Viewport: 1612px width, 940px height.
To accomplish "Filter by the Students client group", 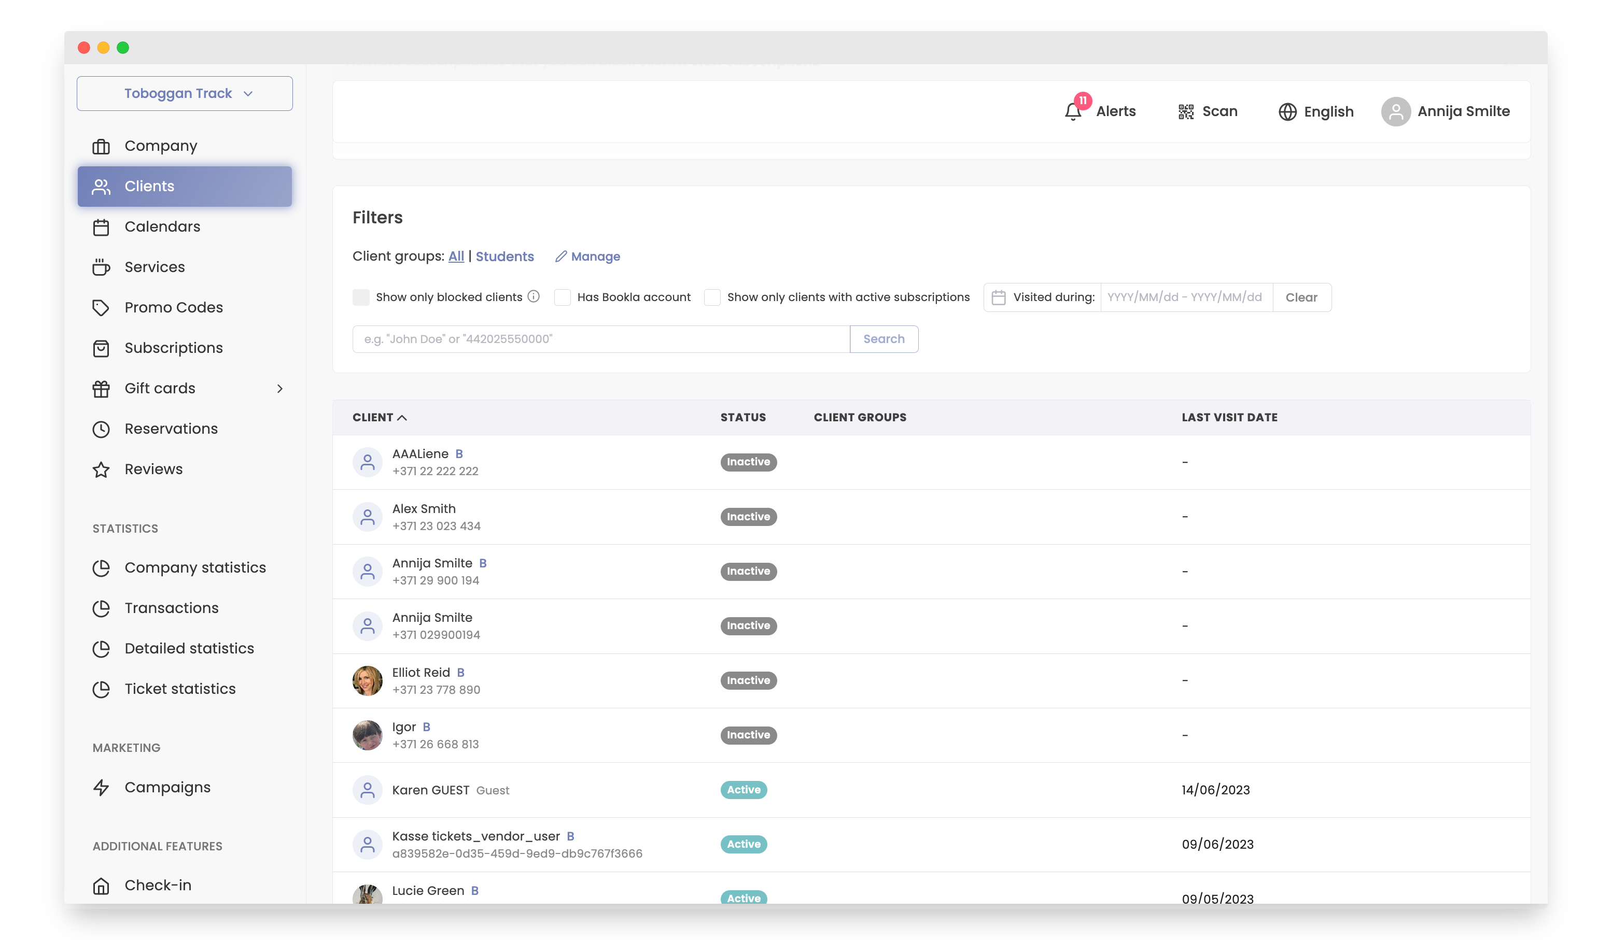I will pos(504,257).
